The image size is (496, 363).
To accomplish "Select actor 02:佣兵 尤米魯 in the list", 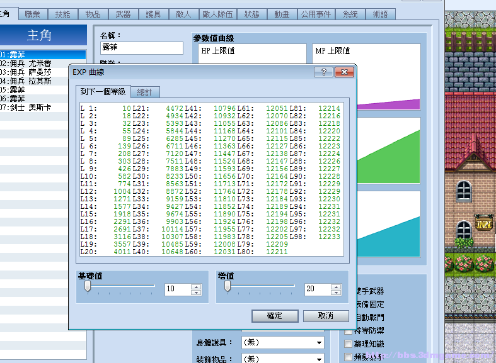I will point(43,64).
